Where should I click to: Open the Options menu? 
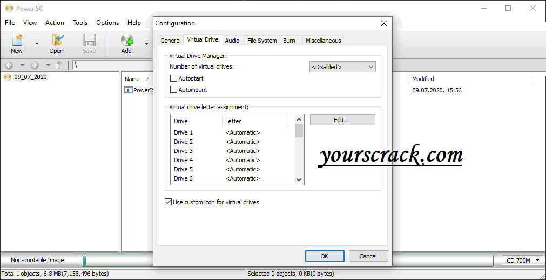click(107, 23)
